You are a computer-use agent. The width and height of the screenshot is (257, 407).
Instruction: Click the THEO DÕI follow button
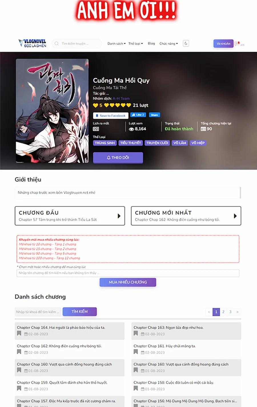tap(118, 157)
